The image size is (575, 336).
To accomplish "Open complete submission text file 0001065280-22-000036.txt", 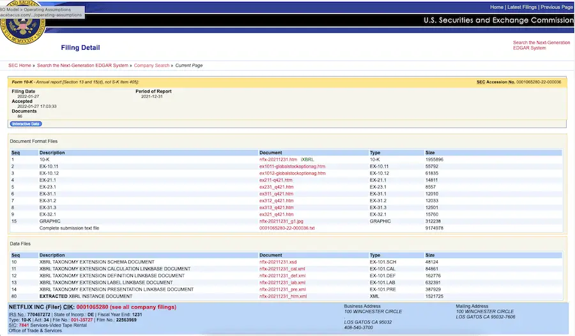I will tap(287, 228).
